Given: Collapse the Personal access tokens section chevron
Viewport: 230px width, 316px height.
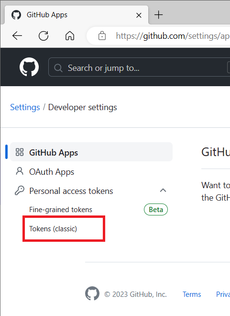Looking at the screenshot, I should (163, 190).
